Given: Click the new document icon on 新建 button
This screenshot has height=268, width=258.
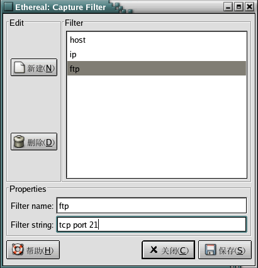Looking at the screenshot, I should pyautogui.click(x=20, y=67).
